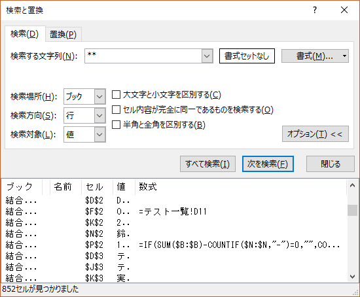
Task: Switch to the 置換(P) tab
Action: click(x=63, y=35)
